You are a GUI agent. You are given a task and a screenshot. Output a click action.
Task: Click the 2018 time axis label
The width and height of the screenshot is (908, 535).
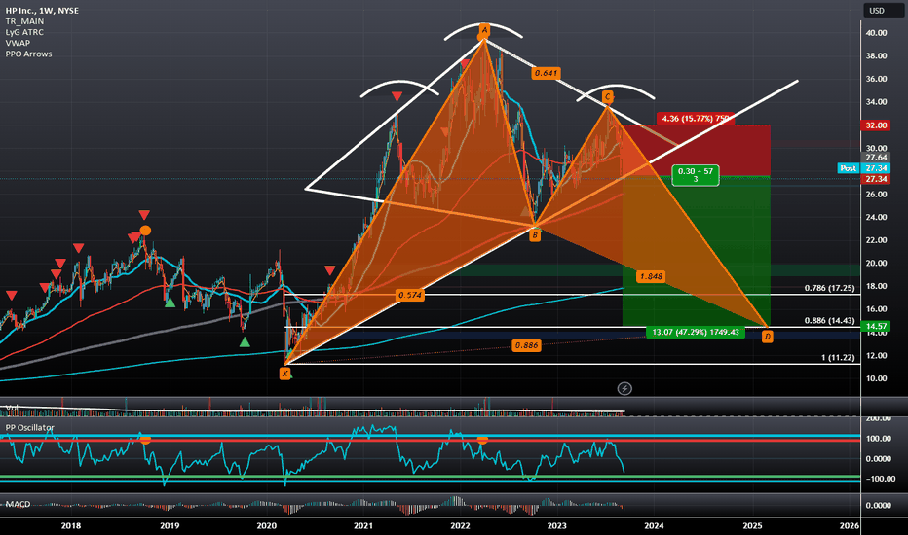click(71, 525)
